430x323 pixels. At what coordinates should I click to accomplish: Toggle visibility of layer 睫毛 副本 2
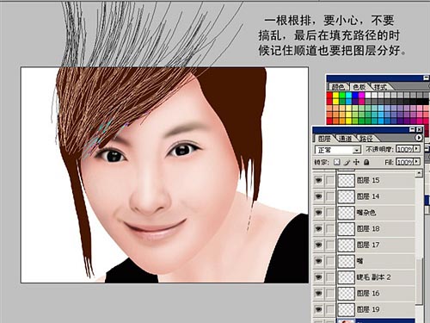(x=318, y=276)
